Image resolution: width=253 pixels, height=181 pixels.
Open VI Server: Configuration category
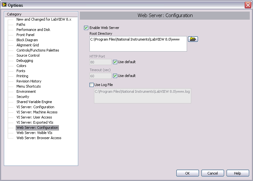[x=35, y=107]
